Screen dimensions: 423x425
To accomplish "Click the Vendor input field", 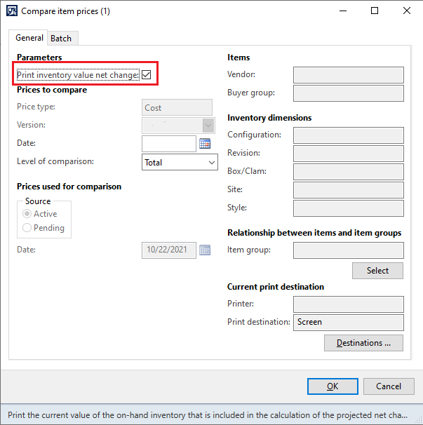I will coord(348,75).
